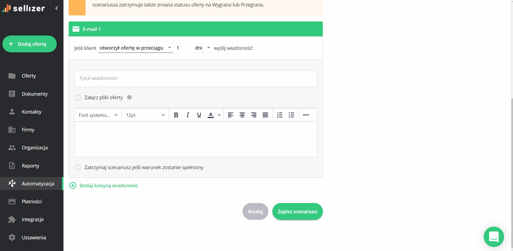Center align the message text
Image resolution: width=513 pixels, height=251 pixels.
tap(242, 115)
